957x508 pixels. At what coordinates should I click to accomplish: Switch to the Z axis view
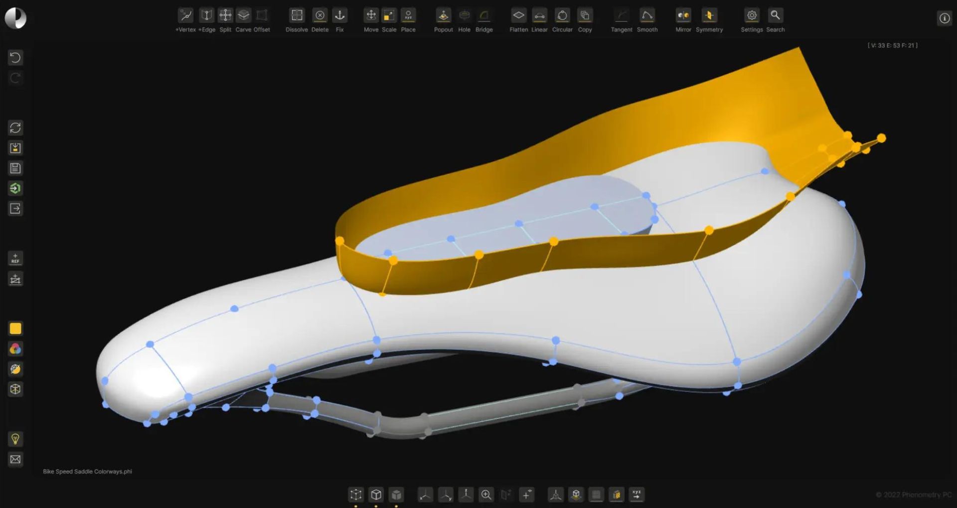466,495
